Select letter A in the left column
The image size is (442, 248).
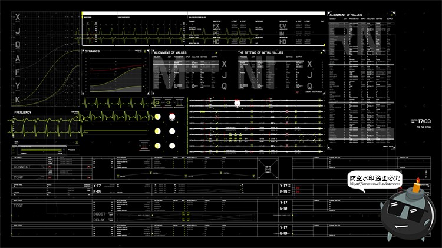point(18,58)
